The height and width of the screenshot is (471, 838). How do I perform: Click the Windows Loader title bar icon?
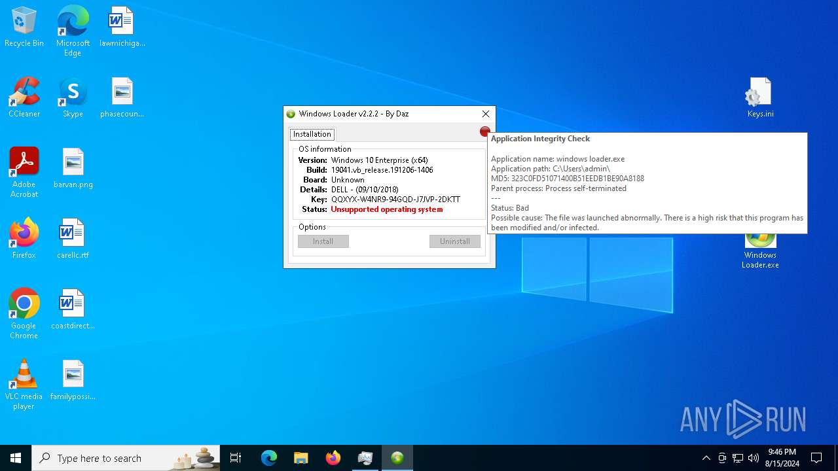tap(291, 114)
